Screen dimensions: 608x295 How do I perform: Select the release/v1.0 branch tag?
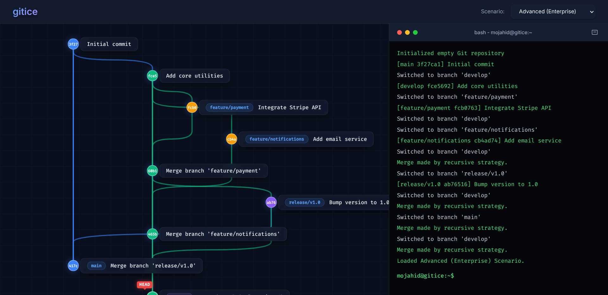click(x=305, y=202)
